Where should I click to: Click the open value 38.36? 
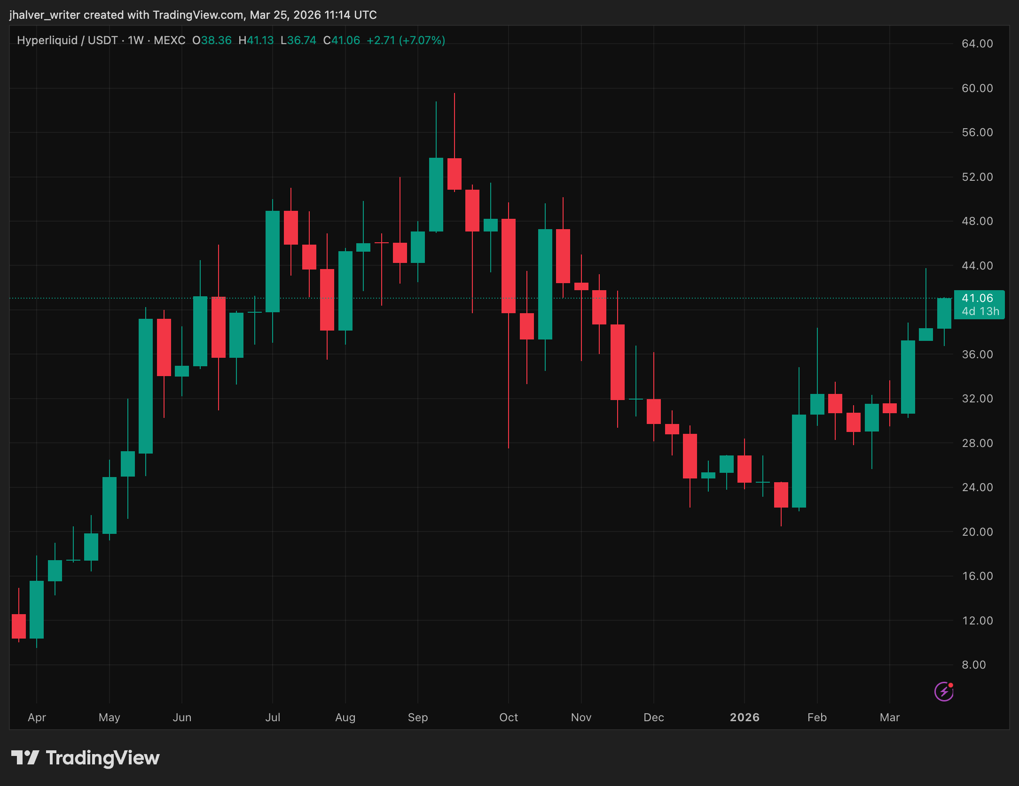pos(216,40)
